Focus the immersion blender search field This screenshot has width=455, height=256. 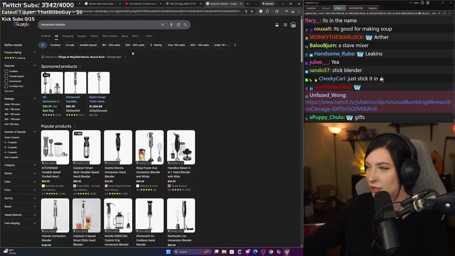point(100,25)
